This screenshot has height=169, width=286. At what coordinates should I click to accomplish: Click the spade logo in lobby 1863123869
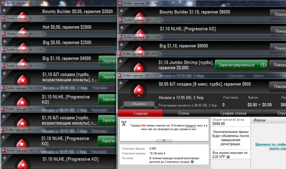[22, 101]
